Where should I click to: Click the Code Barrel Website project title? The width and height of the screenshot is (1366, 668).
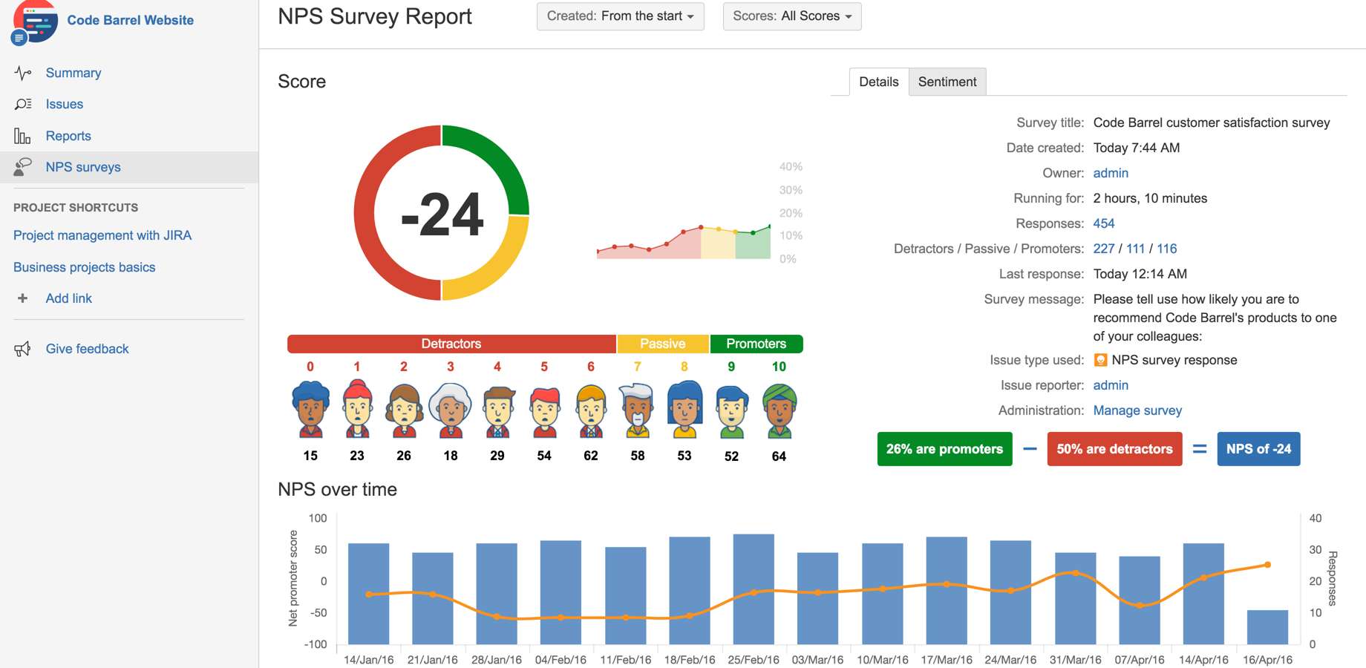click(x=131, y=20)
